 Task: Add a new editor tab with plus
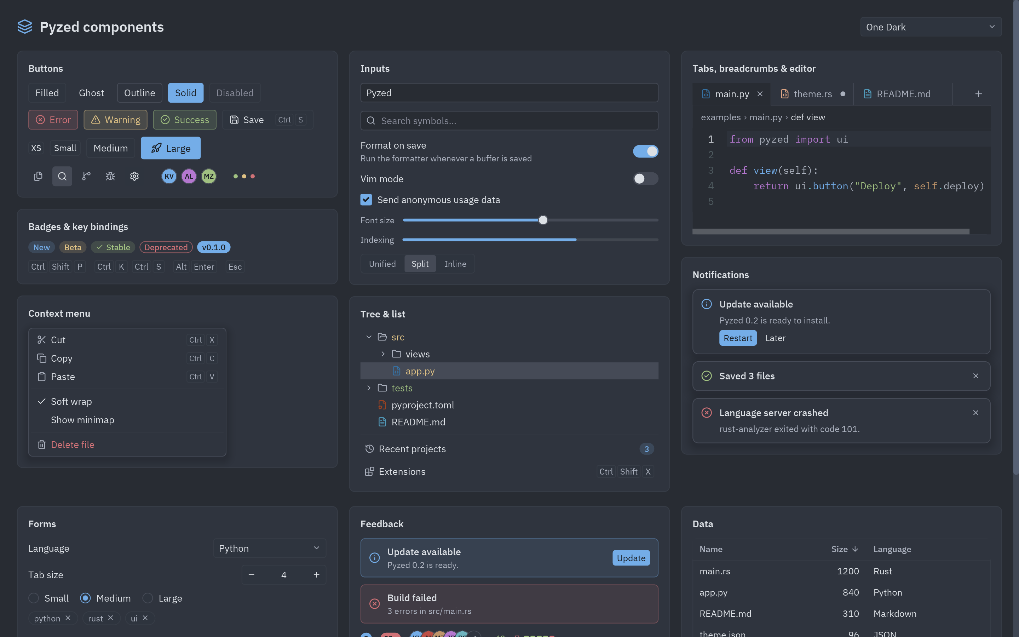979,94
